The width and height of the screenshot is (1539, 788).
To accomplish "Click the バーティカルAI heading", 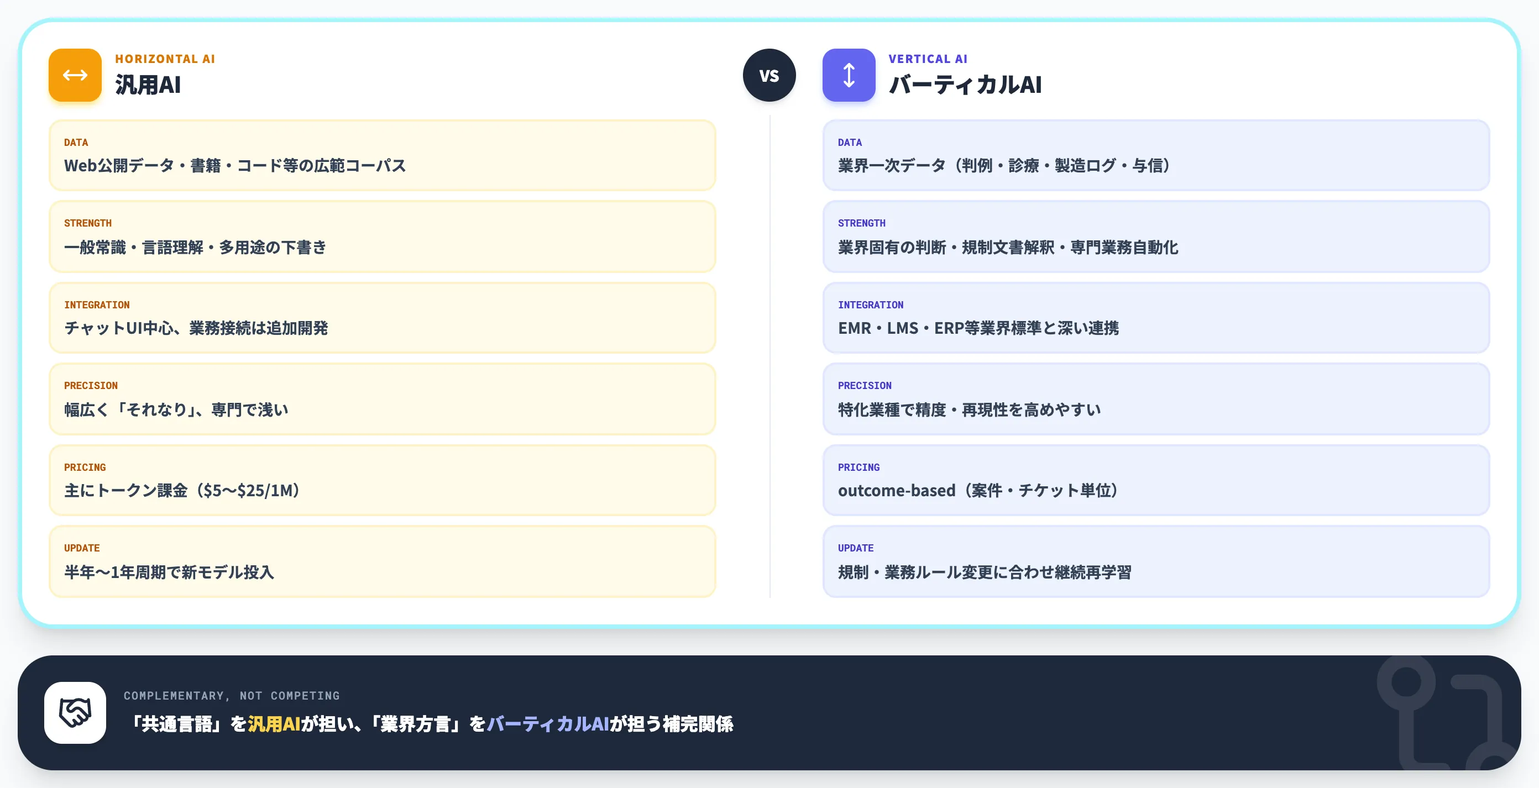I will [x=965, y=85].
